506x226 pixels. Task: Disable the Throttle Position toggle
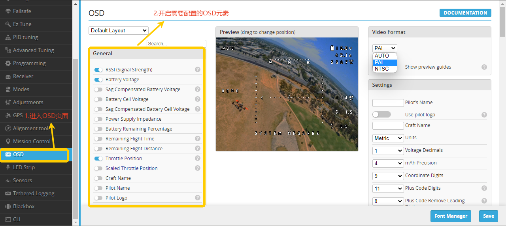point(98,159)
